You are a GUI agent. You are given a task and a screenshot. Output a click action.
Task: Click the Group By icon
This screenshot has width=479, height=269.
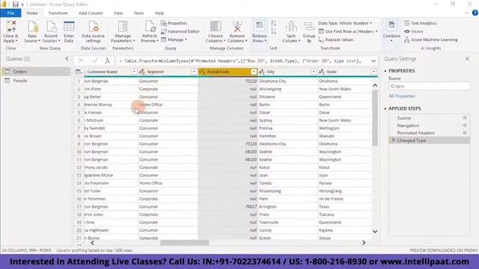(x=309, y=27)
